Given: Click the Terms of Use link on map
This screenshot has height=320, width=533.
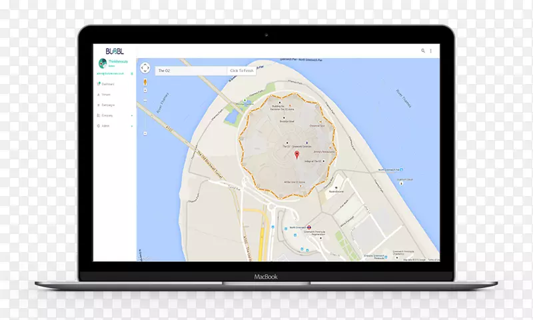Looking at the screenshot, I should [434, 260].
